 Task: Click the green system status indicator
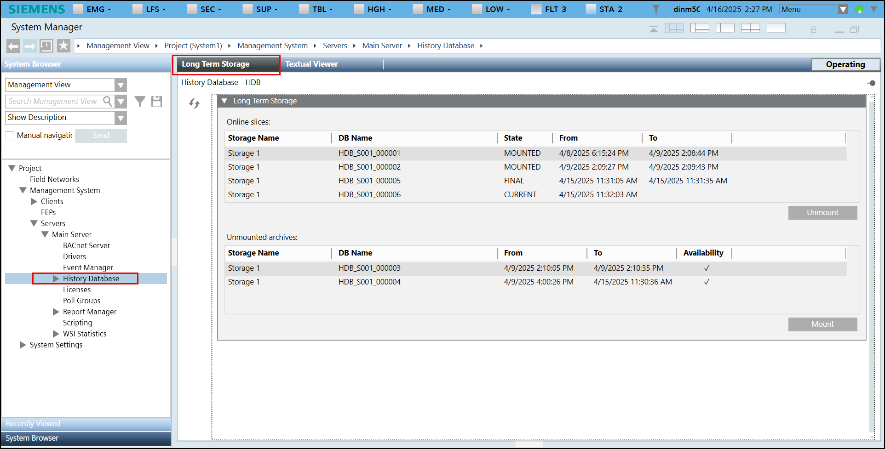(859, 9)
